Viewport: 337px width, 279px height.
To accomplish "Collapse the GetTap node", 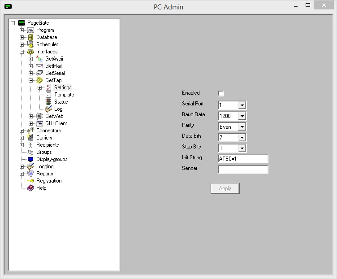I will point(31,80).
